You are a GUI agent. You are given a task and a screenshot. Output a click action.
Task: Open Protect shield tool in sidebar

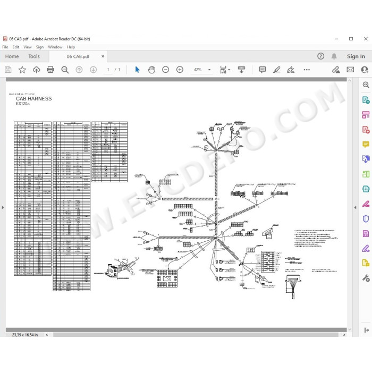tap(366, 218)
